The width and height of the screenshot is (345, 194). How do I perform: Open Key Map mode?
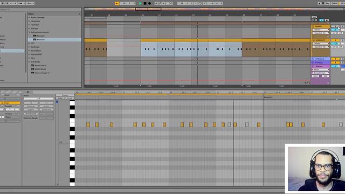(328, 3)
